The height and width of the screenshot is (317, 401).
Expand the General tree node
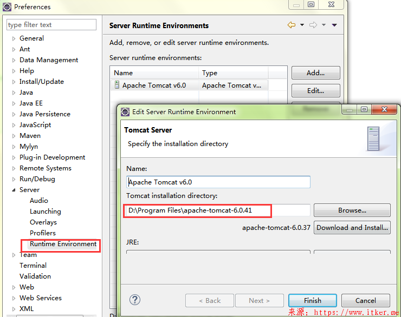point(14,38)
